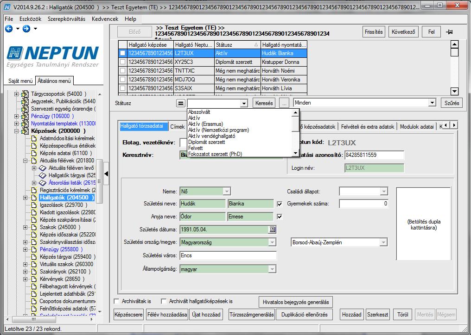
Task: Click the Tárgycsoportok (54000) folder icon
Action: tap(25, 94)
